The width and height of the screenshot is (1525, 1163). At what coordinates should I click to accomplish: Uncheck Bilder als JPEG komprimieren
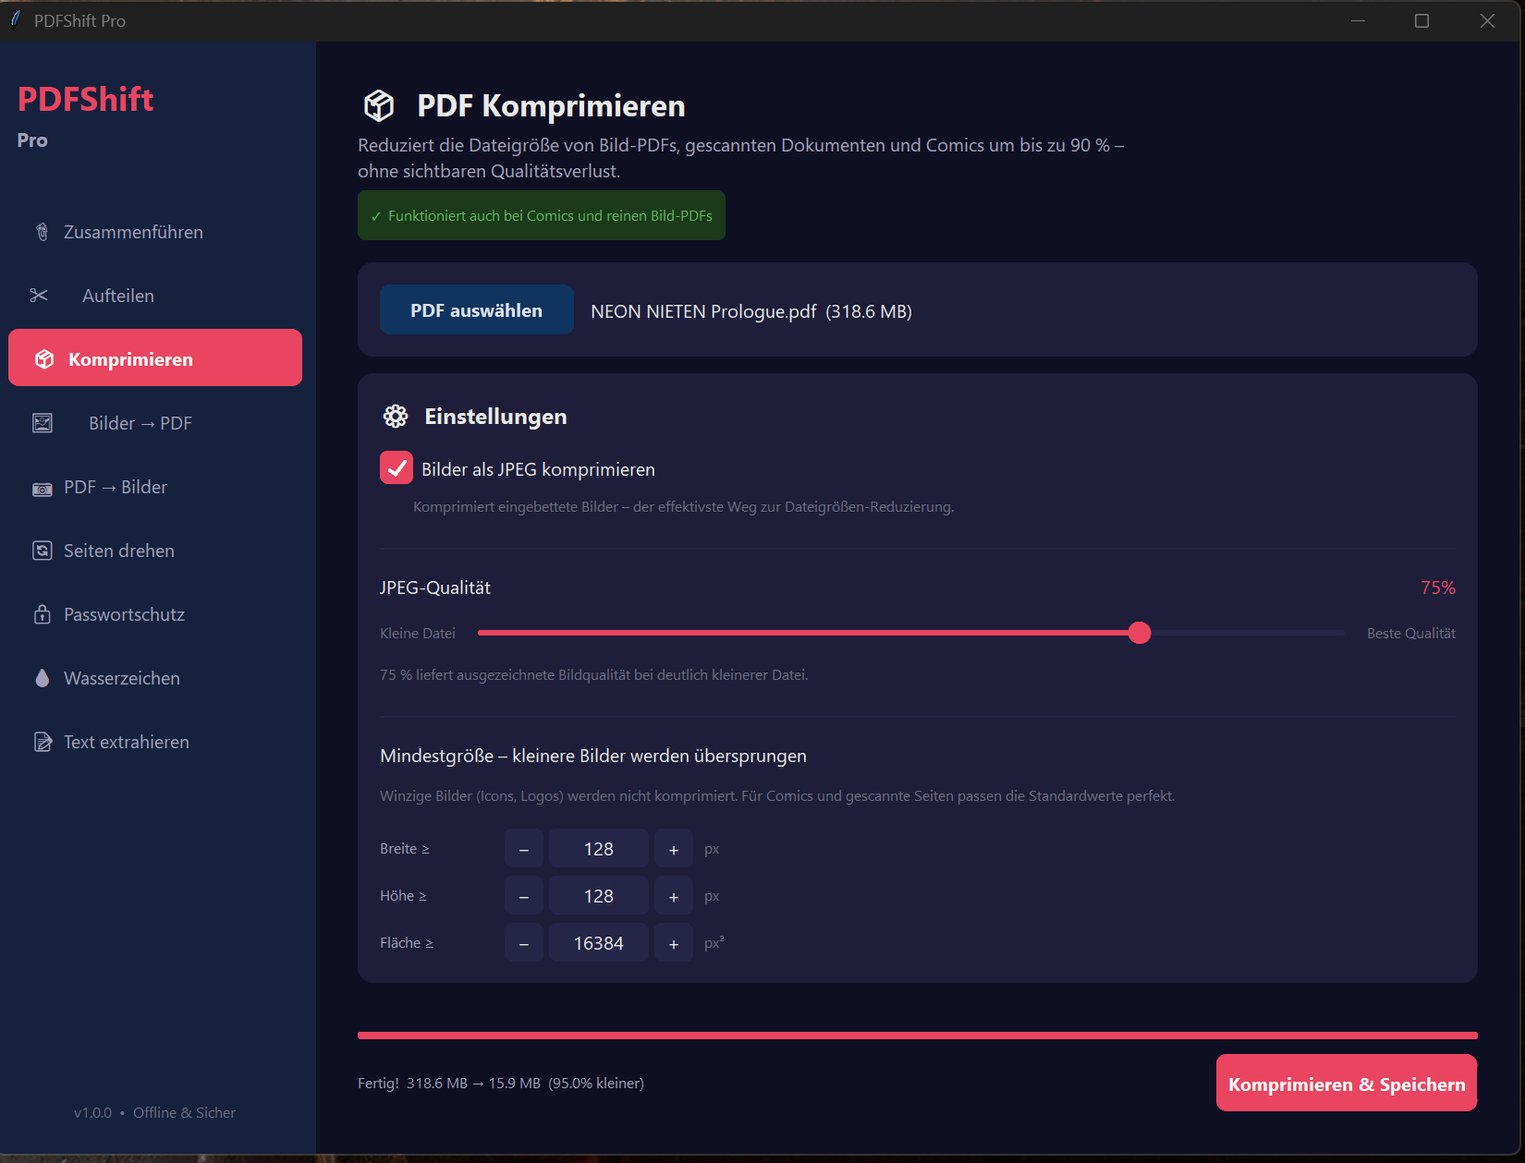coord(396,467)
